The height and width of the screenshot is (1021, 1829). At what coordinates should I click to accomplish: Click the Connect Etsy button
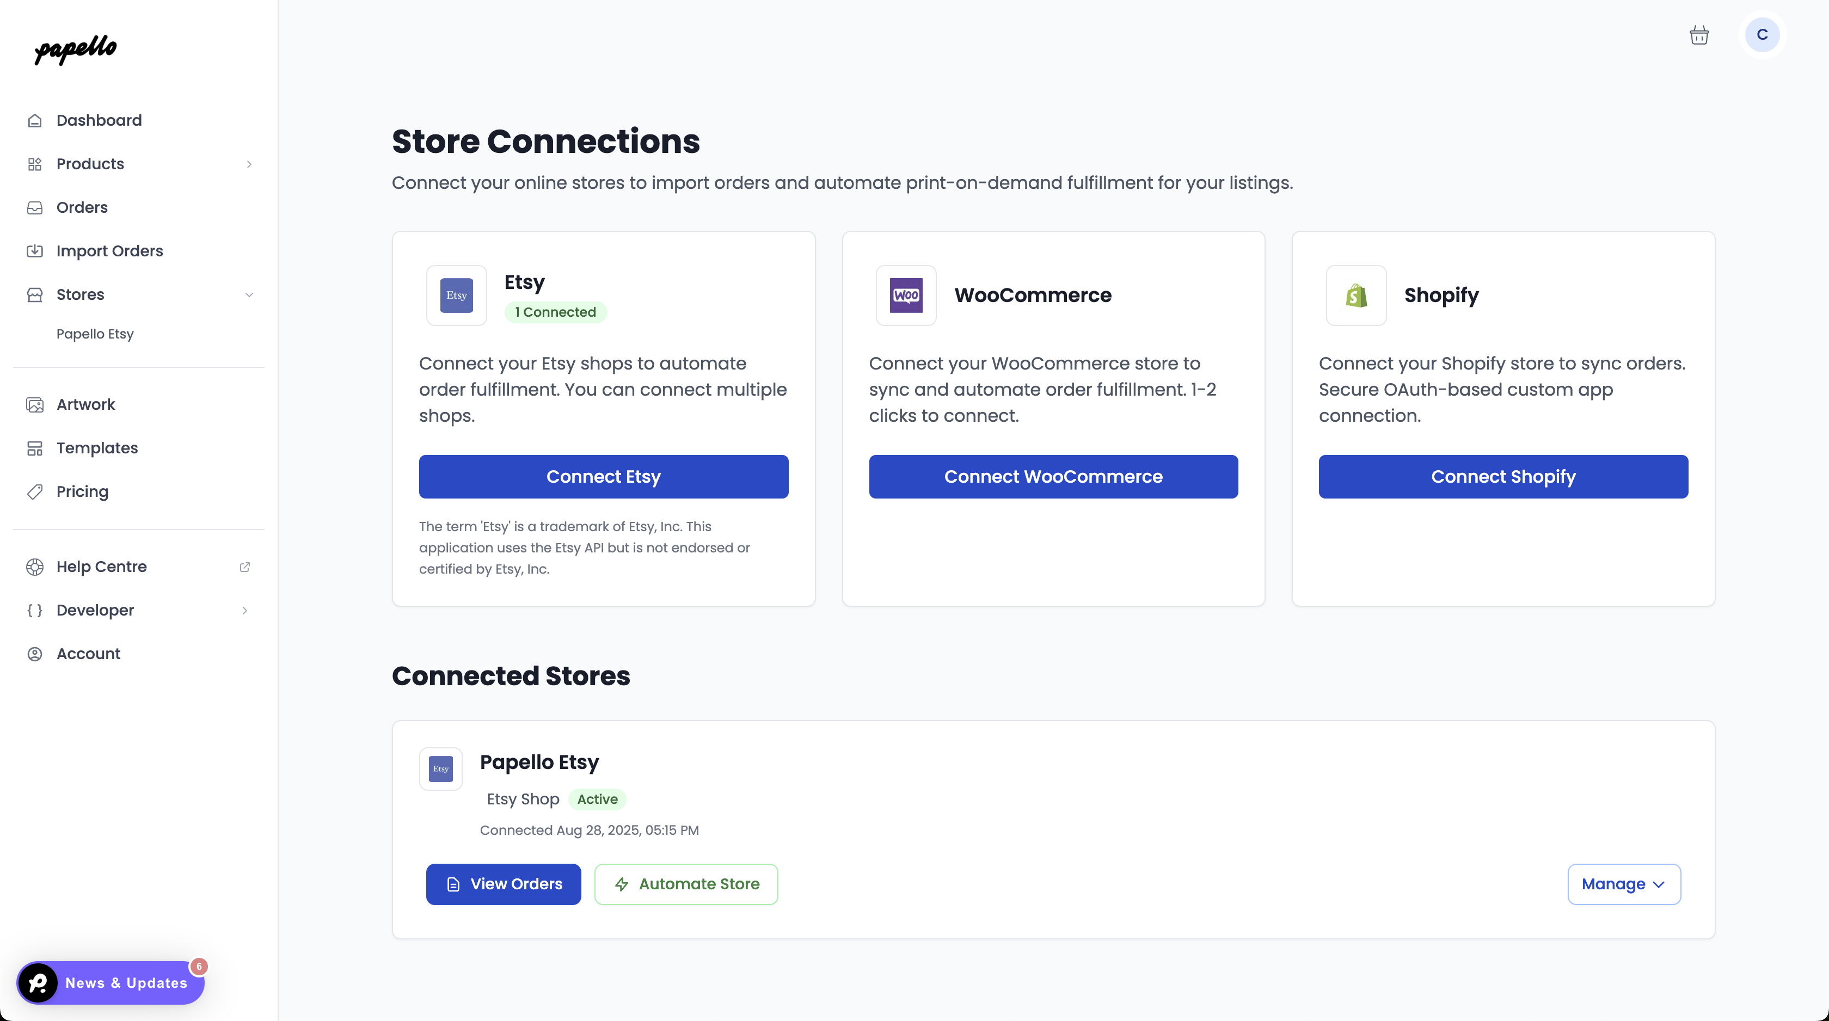604,476
